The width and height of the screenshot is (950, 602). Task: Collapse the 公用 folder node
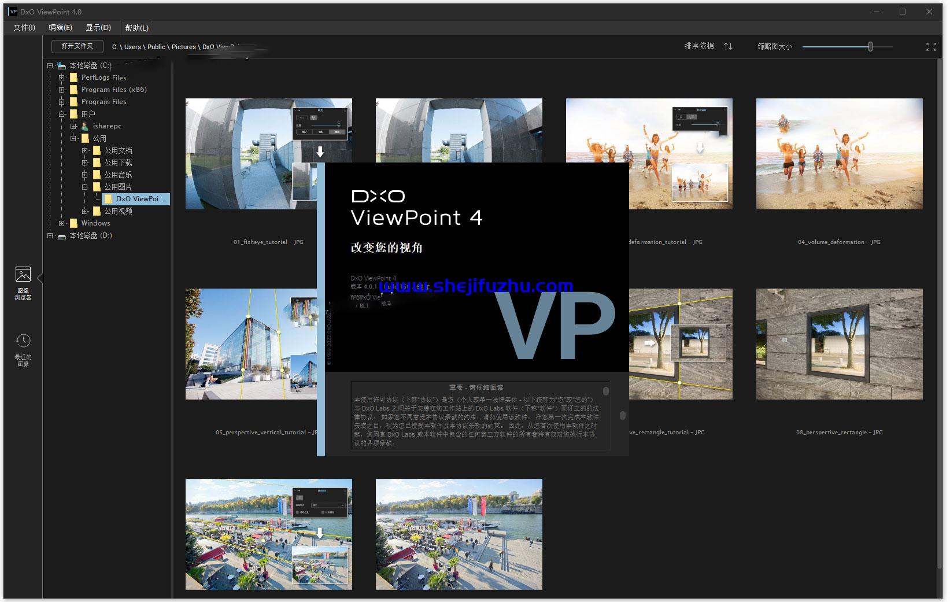(x=73, y=138)
